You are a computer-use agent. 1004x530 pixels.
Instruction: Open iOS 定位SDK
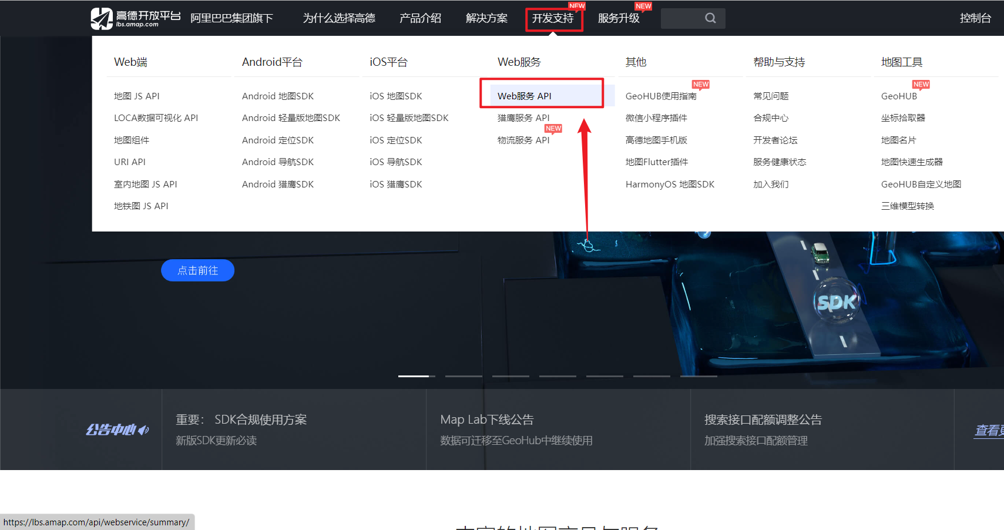point(396,140)
